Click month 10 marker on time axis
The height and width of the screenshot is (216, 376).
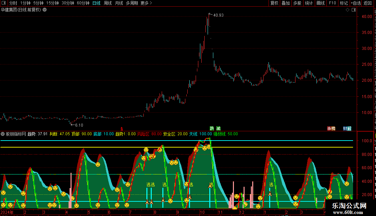(202, 212)
